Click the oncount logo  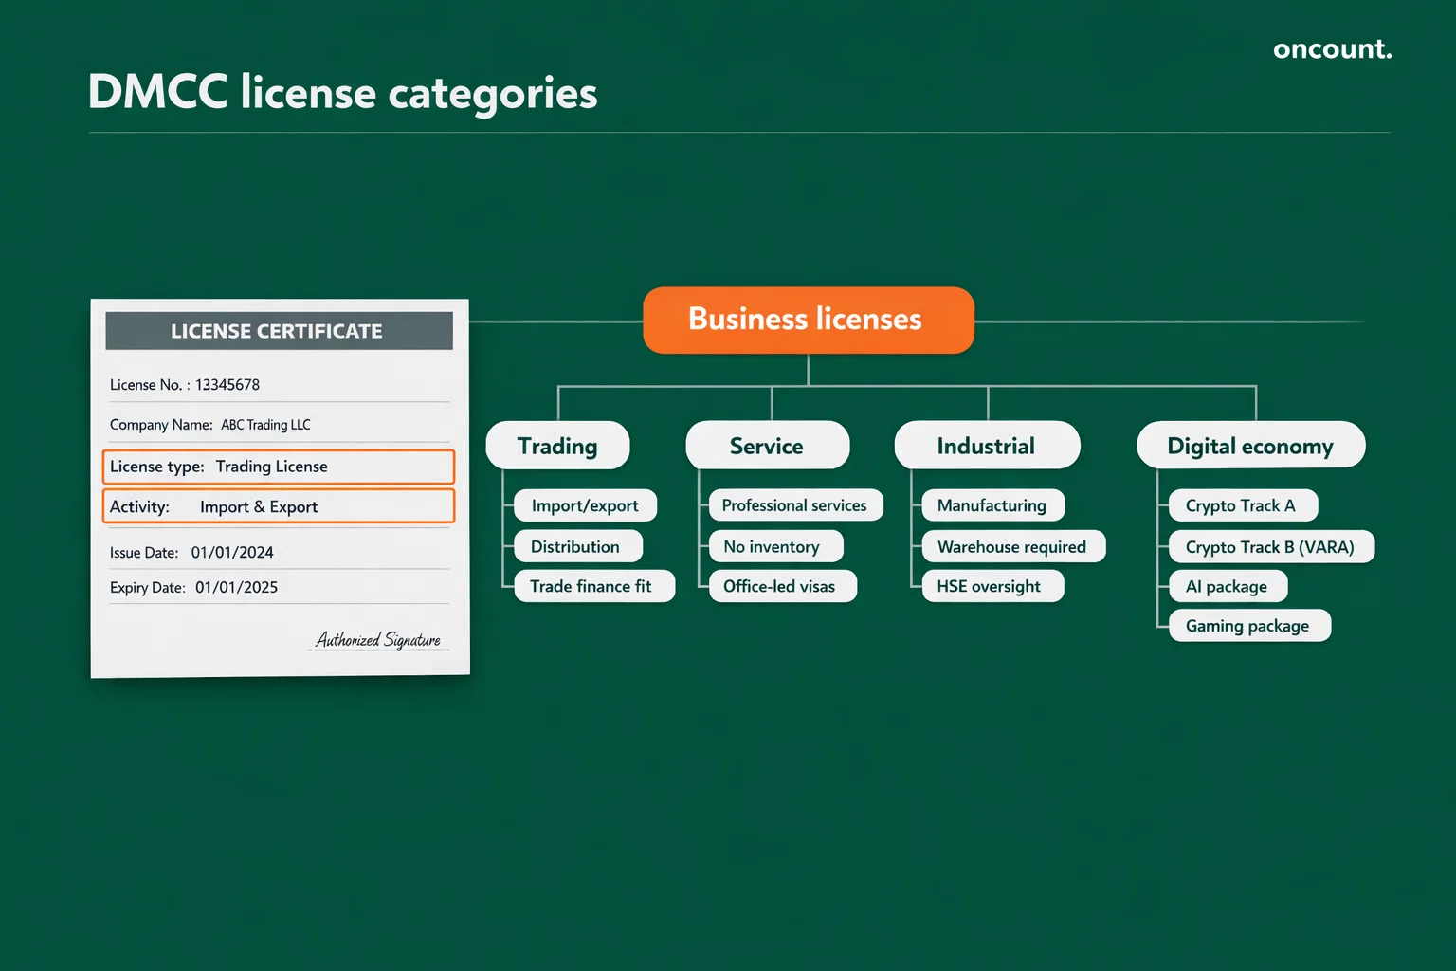coord(1331,49)
